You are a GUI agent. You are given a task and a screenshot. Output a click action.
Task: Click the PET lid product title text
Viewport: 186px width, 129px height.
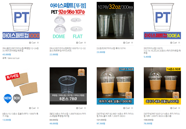point(68,49)
